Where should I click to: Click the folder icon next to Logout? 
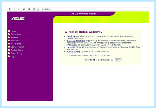[9, 56]
